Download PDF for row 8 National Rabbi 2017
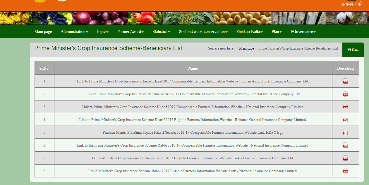This screenshot has height=185, width=369. tap(345, 171)
